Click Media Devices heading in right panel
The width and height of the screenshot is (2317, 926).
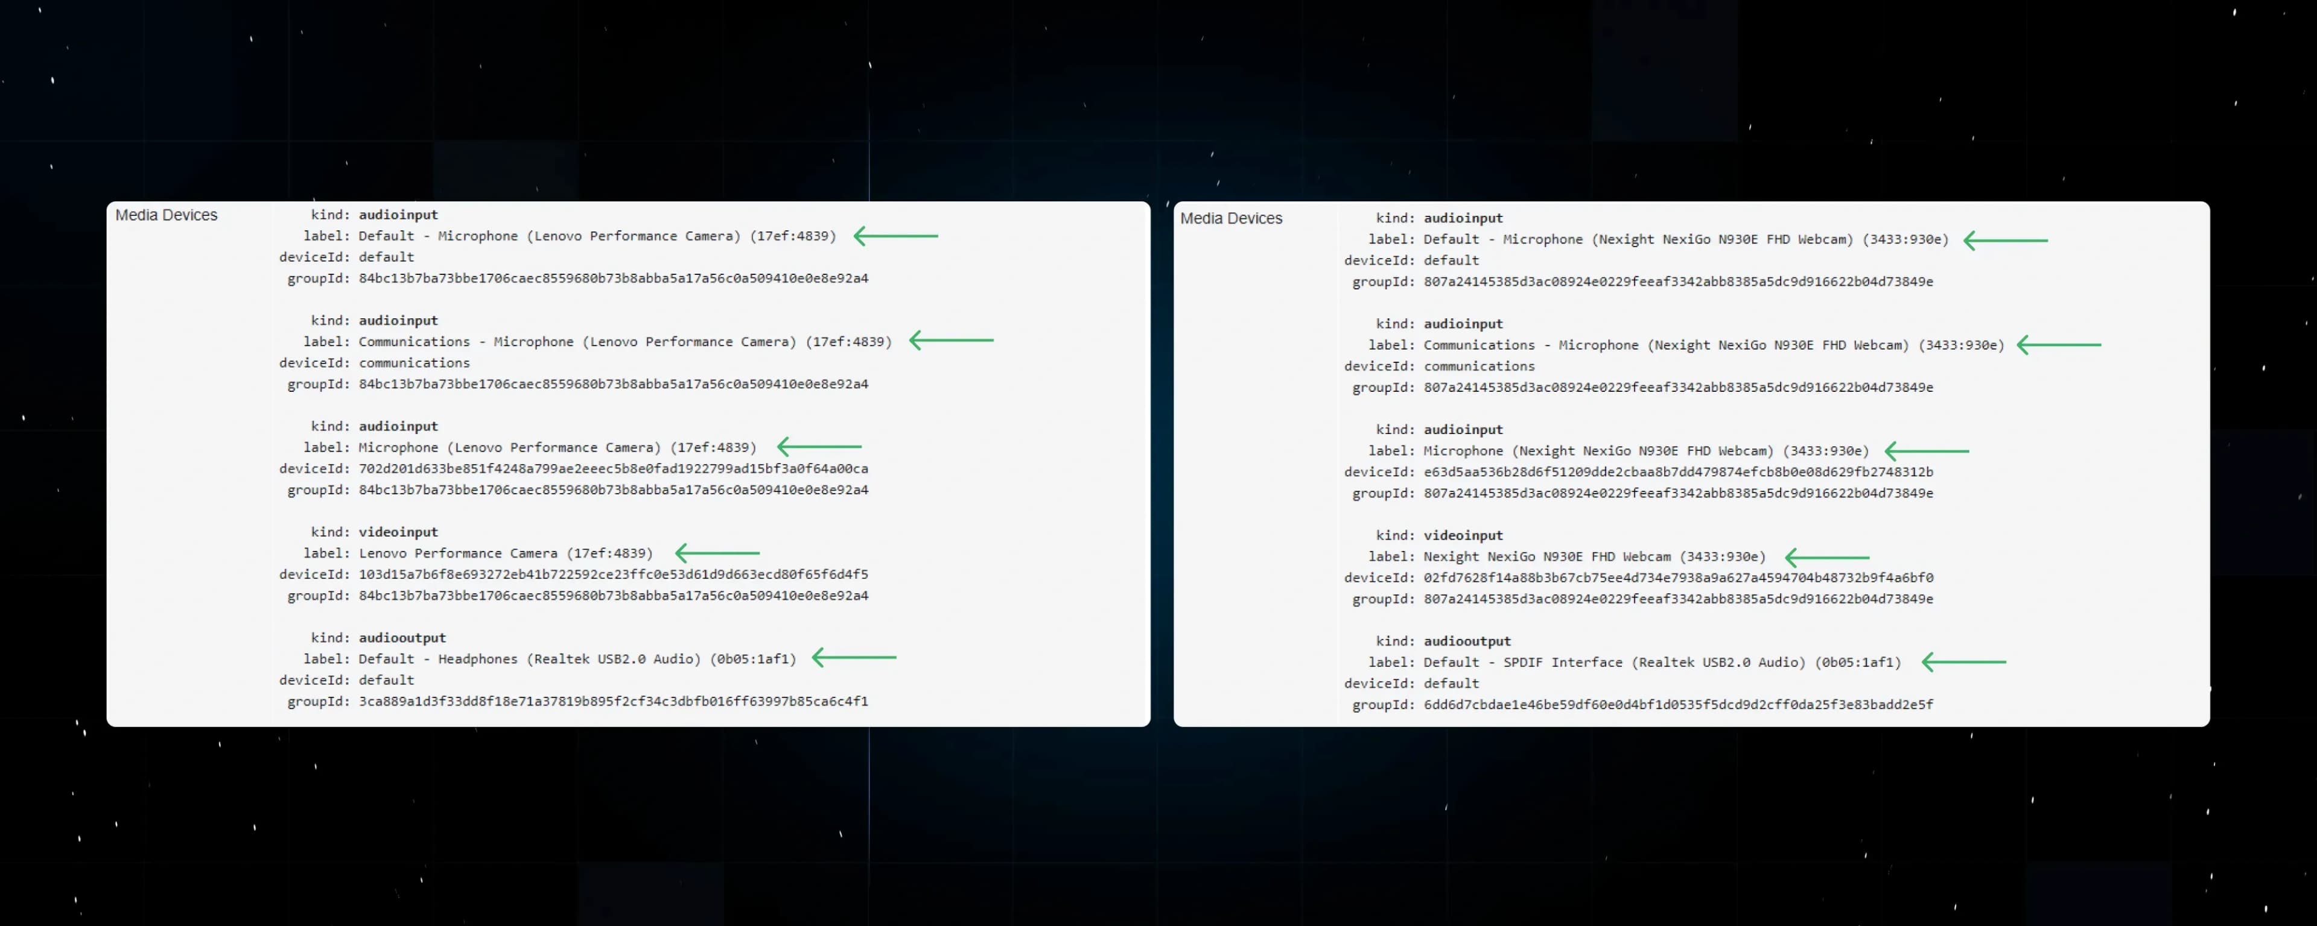(1230, 218)
